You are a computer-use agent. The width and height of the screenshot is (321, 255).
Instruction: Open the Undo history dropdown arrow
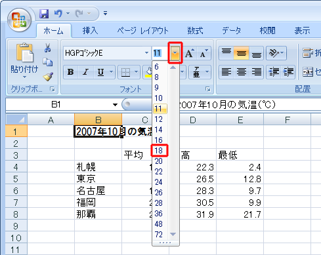coord(68,14)
